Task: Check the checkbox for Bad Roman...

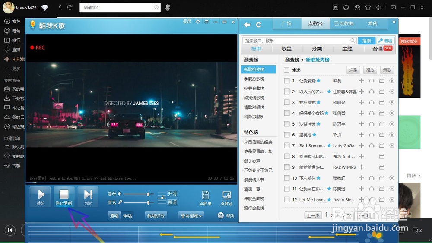Action: [x=287, y=145]
